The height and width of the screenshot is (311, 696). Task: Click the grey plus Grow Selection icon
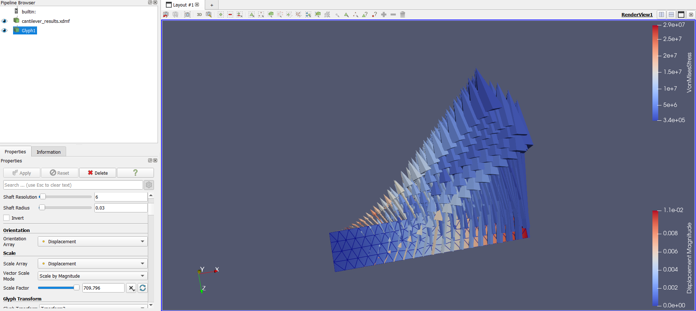point(384,14)
